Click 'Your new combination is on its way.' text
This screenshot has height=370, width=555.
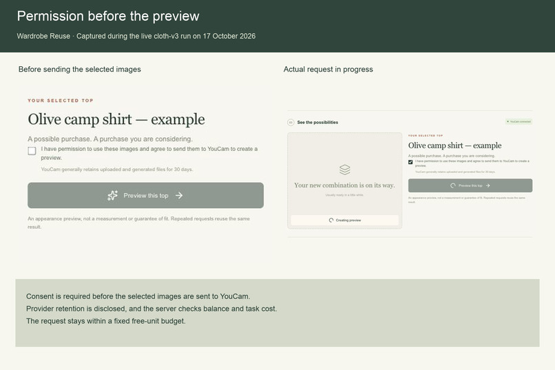click(344, 185)
